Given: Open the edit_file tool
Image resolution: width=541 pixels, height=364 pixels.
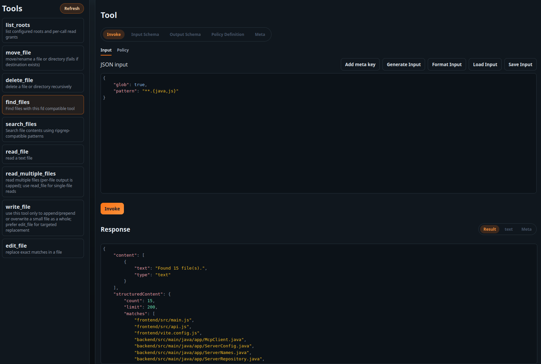Looking at the screenshot, I should pos(43,248).
